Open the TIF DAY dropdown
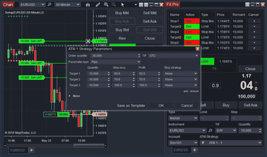Image resolution: width=267 pixels, height=157 pixels. tap(226, 131)
